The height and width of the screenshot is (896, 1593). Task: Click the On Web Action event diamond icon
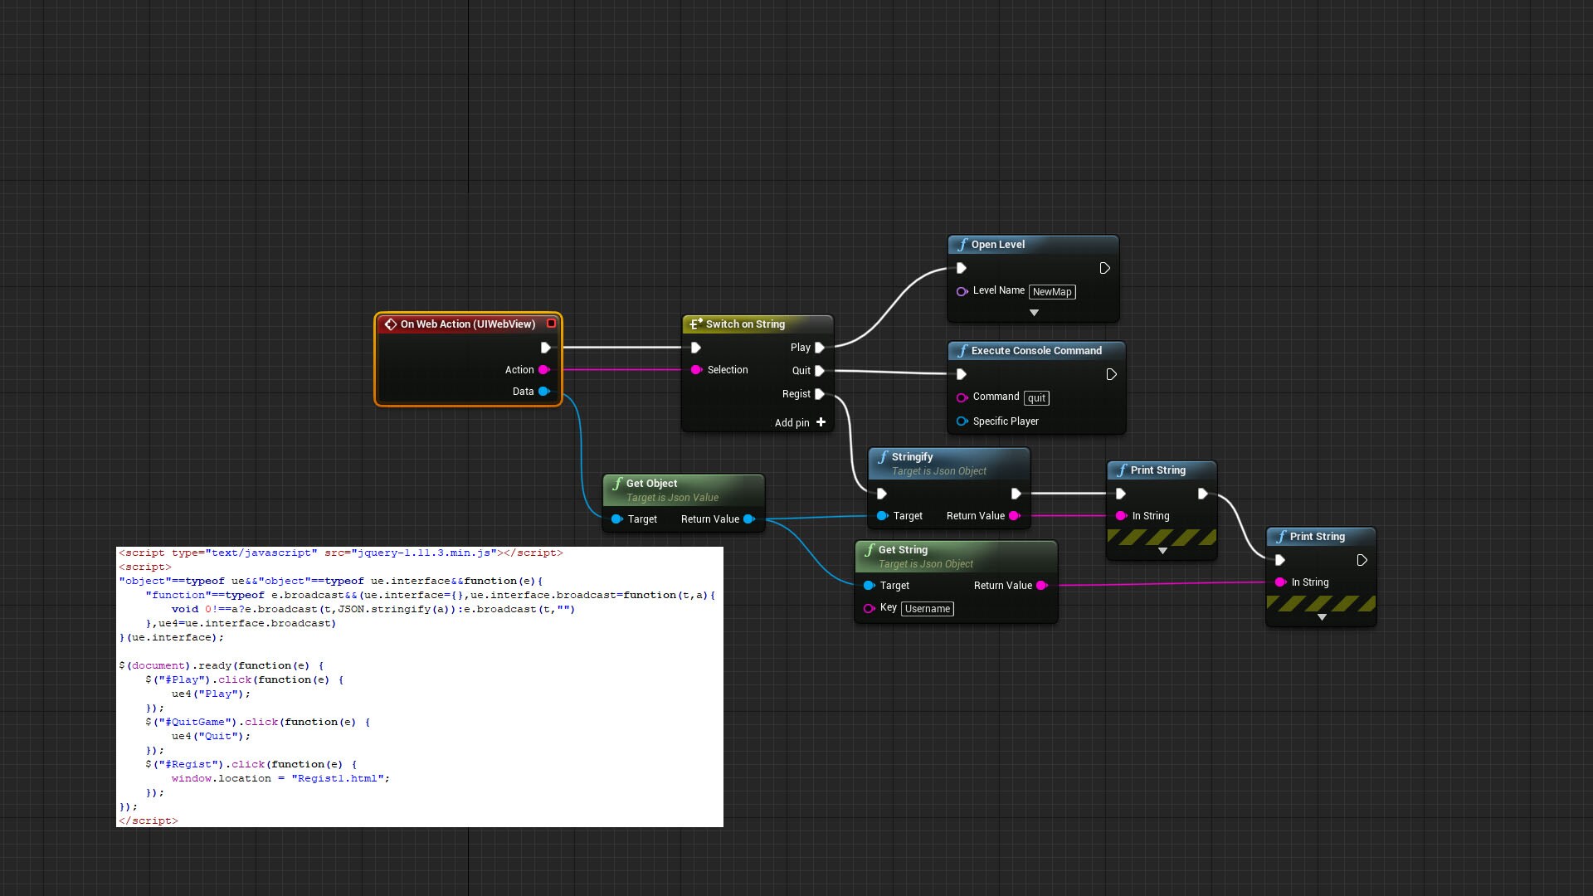pos(389,324)
